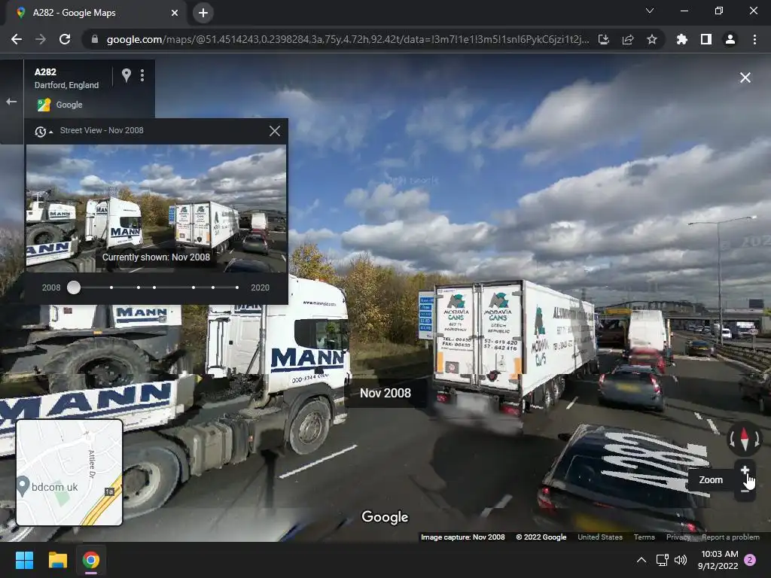771x578 pixels.
Task: Show hidden system tray icons
Action: click(641, 560)
